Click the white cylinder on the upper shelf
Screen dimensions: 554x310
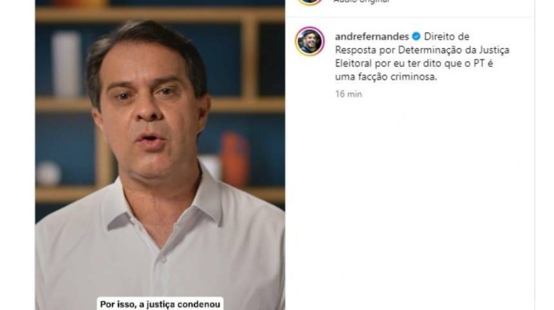tap(66, 63)
